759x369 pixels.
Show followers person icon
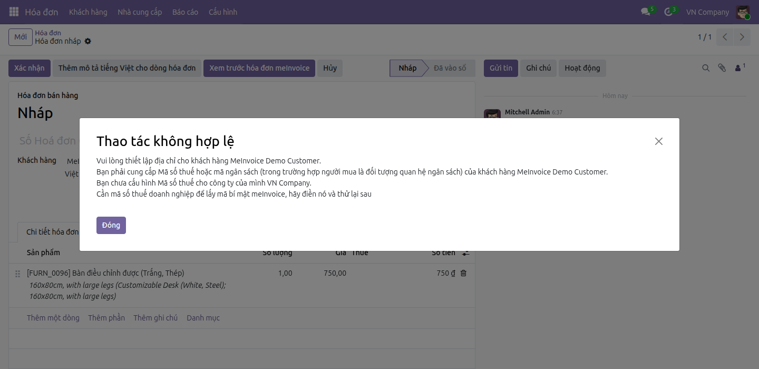(739, 68)
